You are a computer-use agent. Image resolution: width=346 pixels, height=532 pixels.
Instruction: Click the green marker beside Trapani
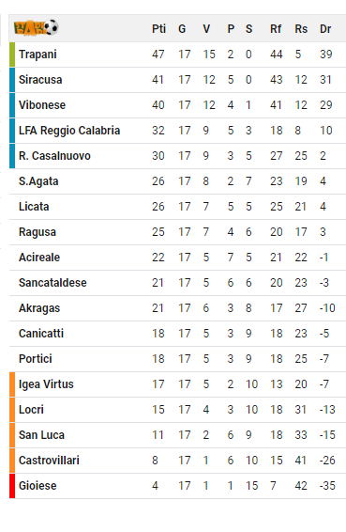(12, 55)
